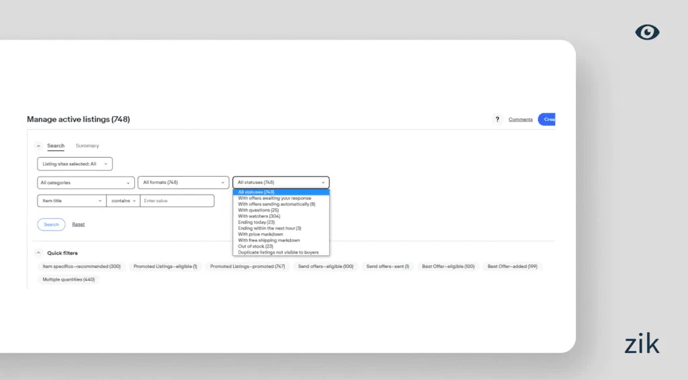
Task: Open the Item title field selector
Action: 71,201
